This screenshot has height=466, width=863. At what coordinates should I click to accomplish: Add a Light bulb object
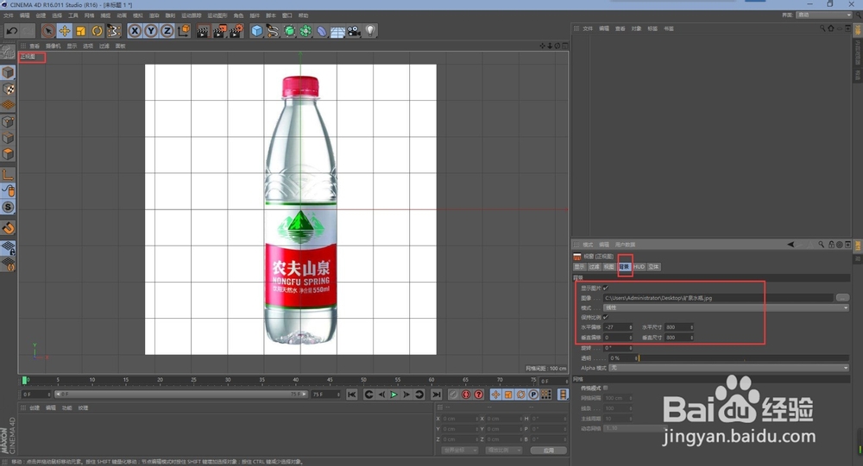[x=370, y=31]
